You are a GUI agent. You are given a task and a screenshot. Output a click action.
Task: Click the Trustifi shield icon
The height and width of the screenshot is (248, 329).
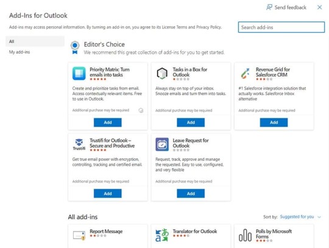79,144
